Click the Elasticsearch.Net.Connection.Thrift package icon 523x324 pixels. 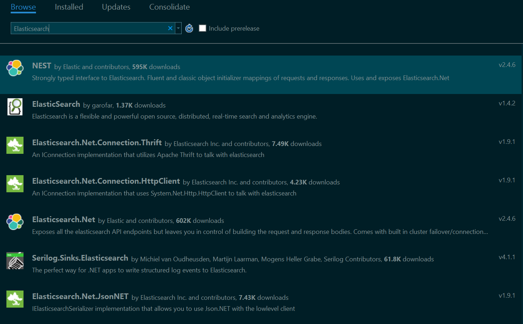pyautogui.click(x=15, y=145)
